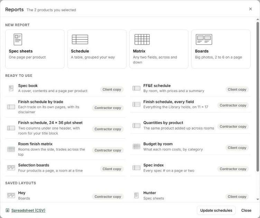The height and width of the screenshot is (218, 260).
Task: Open the Hey saved layout
Action: [65, 196]
